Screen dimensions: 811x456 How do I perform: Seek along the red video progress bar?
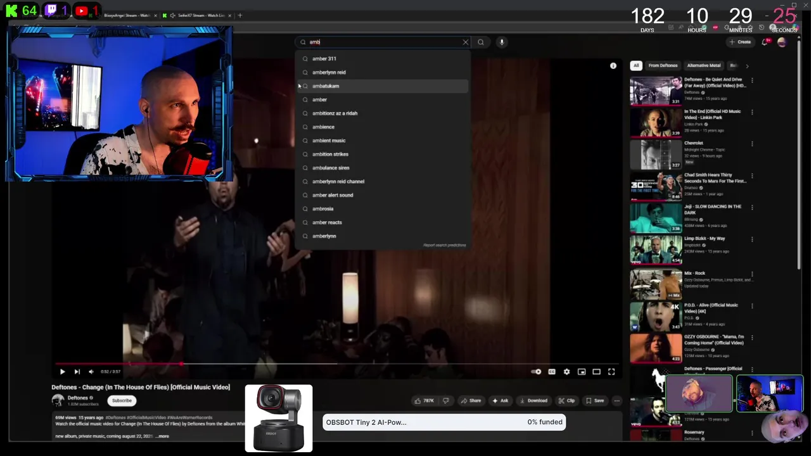(336, 364)
